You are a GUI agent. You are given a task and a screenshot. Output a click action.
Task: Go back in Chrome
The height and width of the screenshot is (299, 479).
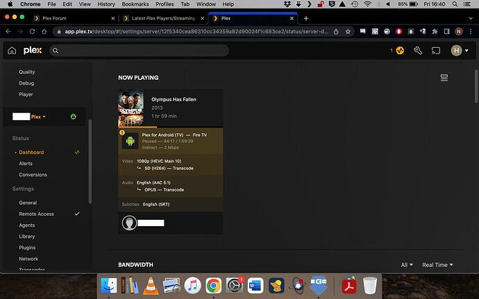point(8,31)
